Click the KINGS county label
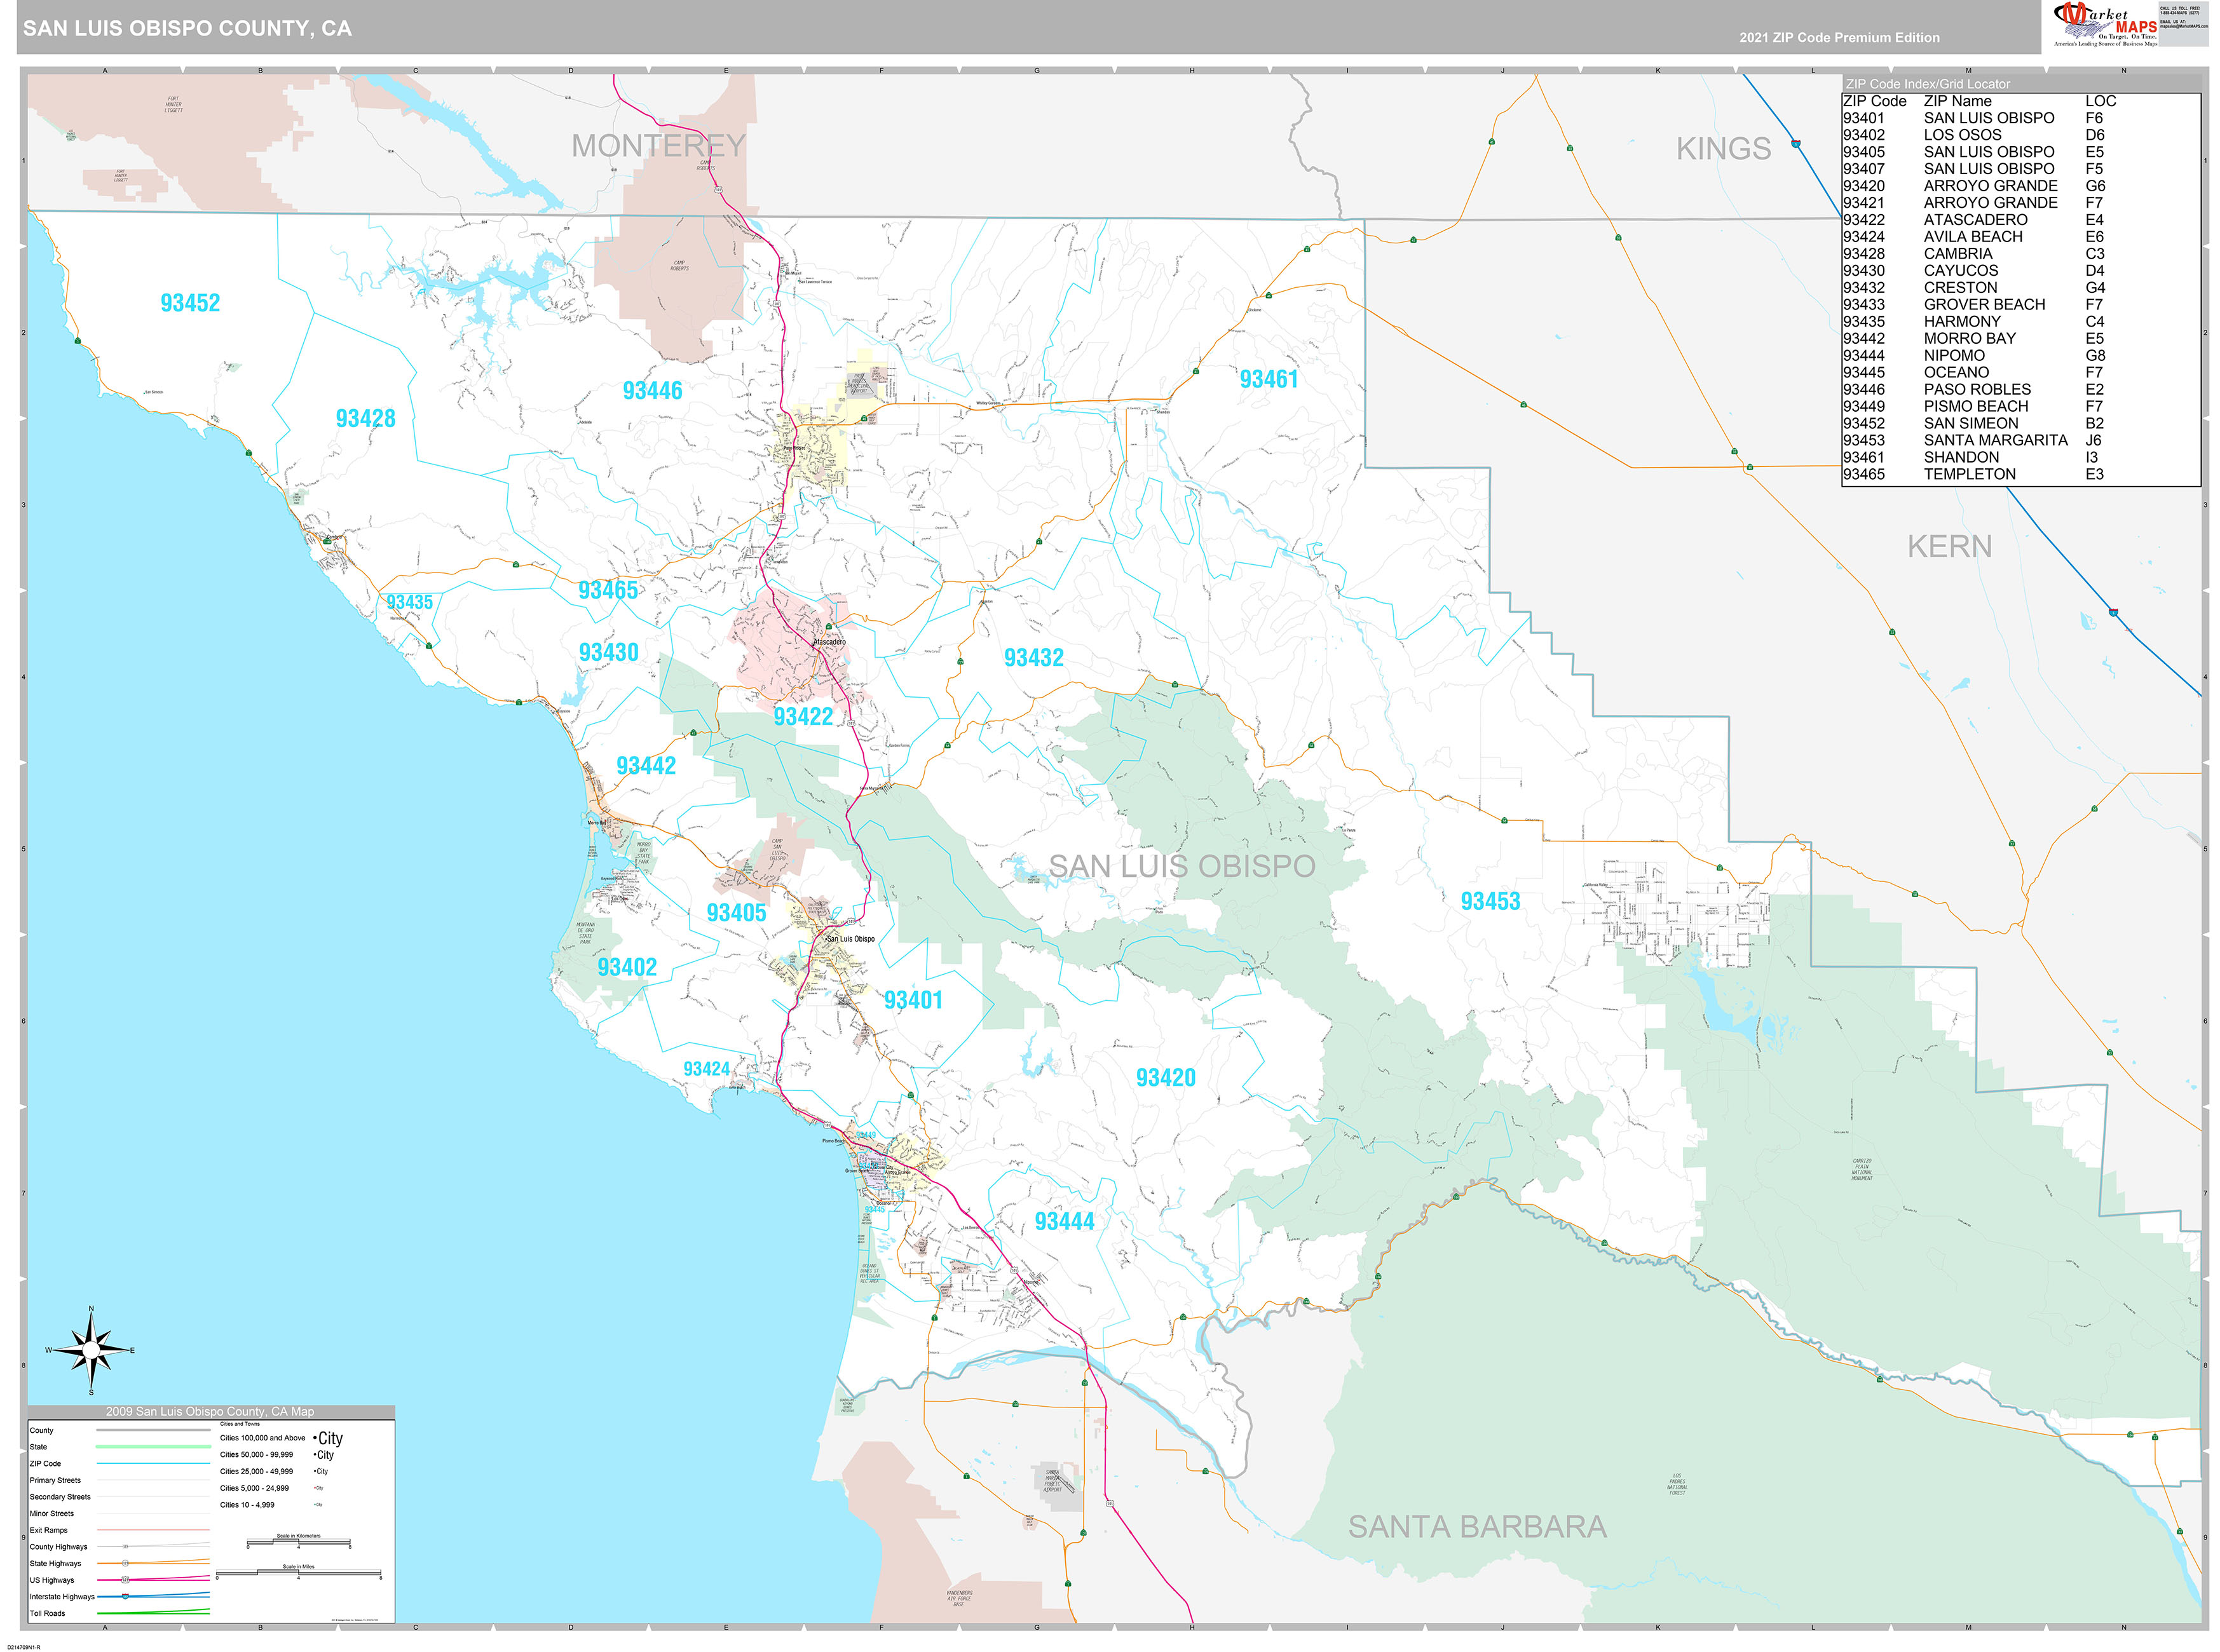 tap(1723, 149)
